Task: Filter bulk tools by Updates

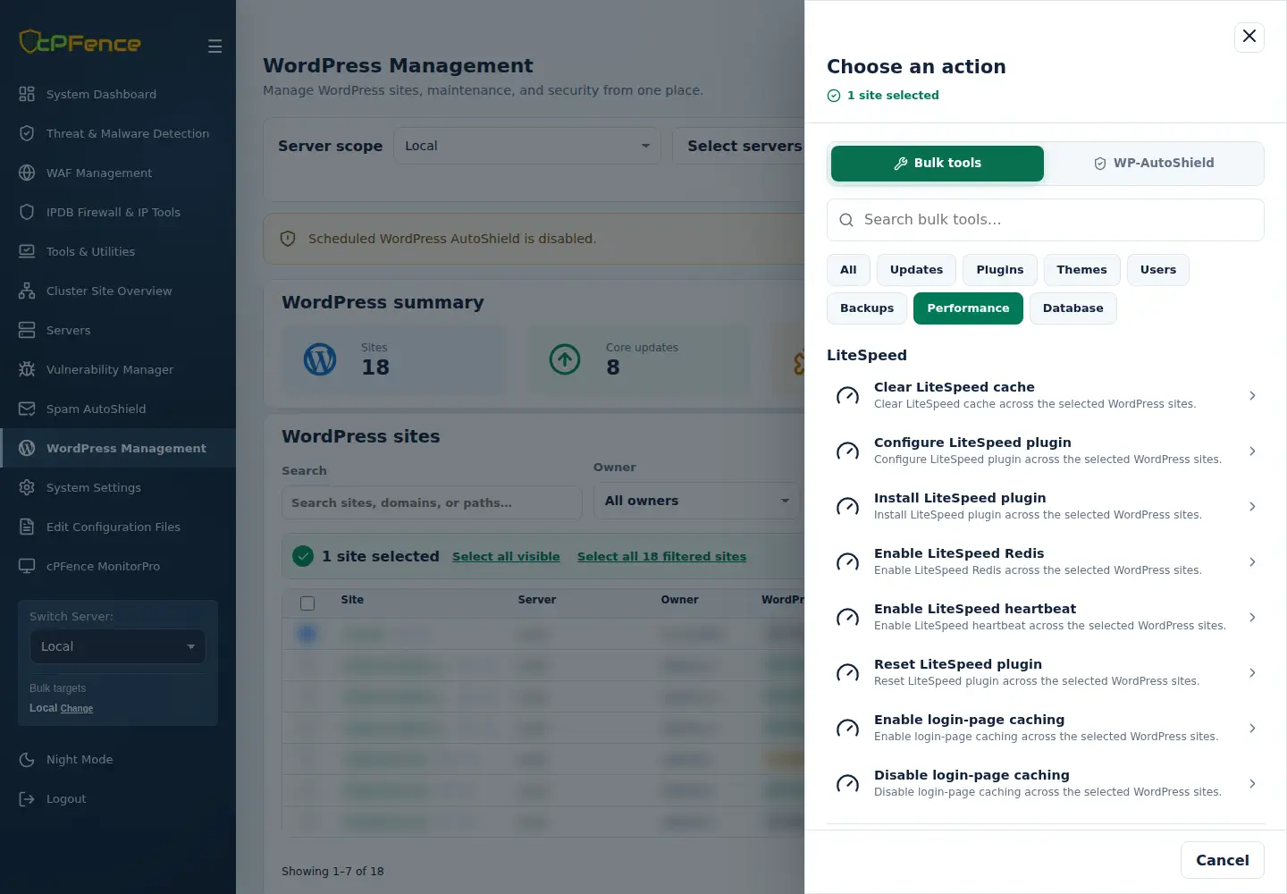Action: 916,270
